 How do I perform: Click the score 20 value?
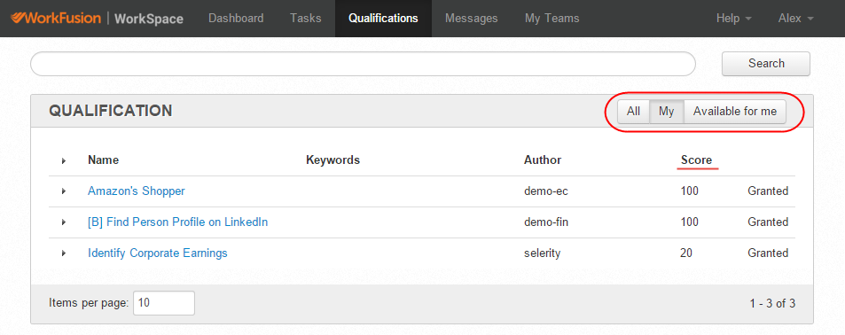pos(686,253)
